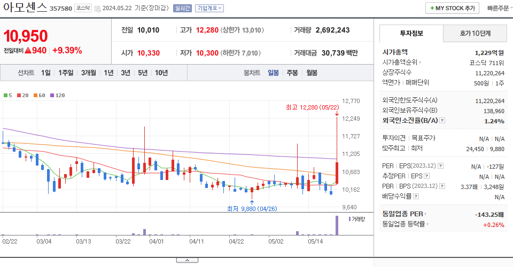Click 시가 value 10,330
Image resolution: width=513 pixels, height=267 pixels.
click(149, 53)
